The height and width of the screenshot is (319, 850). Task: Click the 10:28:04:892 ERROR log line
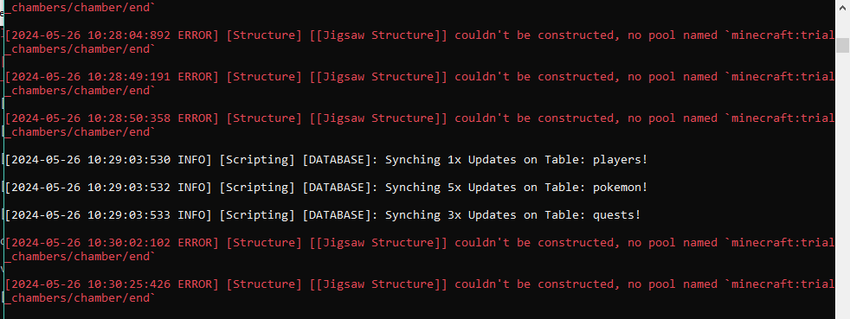click(420, 41)
